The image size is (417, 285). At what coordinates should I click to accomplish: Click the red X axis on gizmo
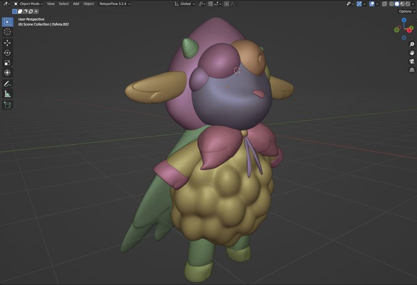(x=409, y=30)
